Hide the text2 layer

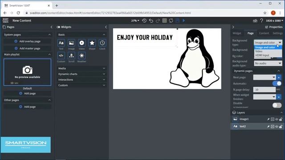point(277,126)
